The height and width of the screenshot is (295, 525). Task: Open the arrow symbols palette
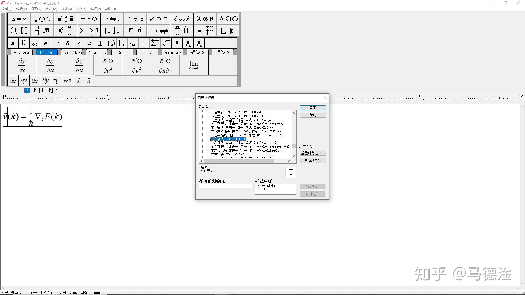(x=112, y=19)
